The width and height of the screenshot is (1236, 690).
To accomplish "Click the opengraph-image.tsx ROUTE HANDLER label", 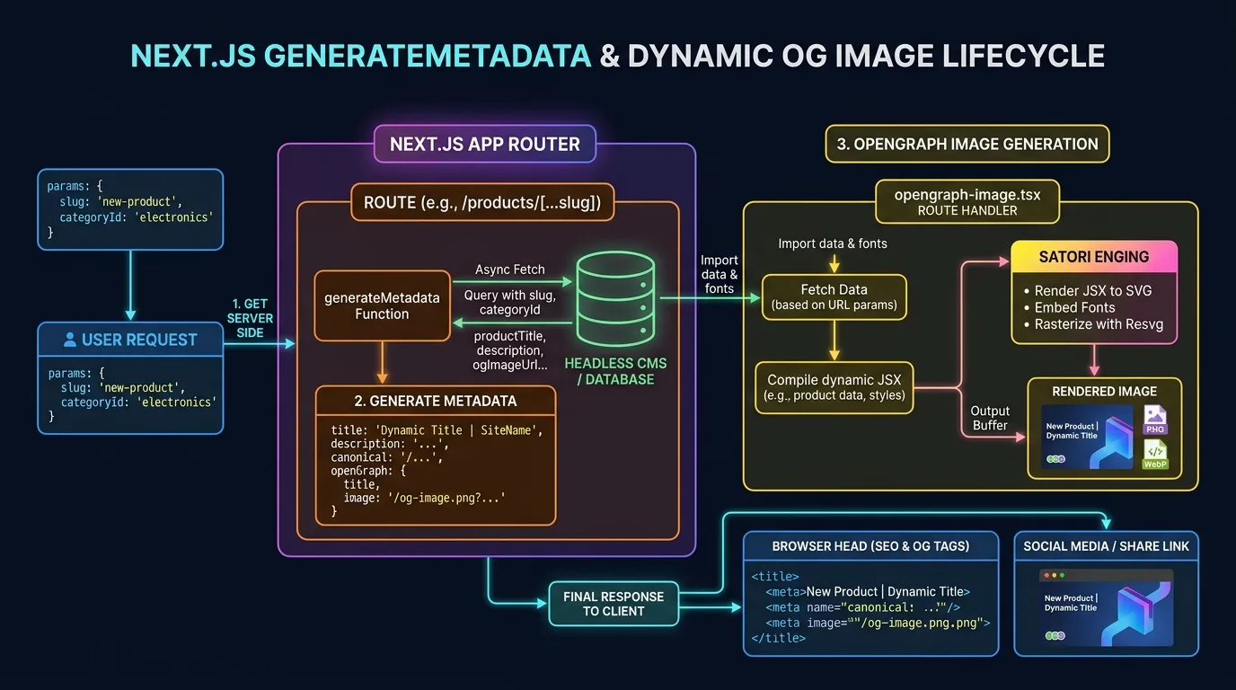I will pos(967,202).
